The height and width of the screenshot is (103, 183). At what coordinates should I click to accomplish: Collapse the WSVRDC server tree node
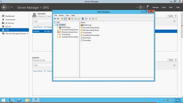(55, 25)
